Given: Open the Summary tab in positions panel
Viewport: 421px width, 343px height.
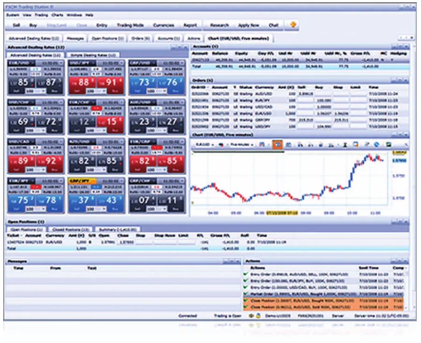Looking at the screenshot, I should click(x=118, y=230).
